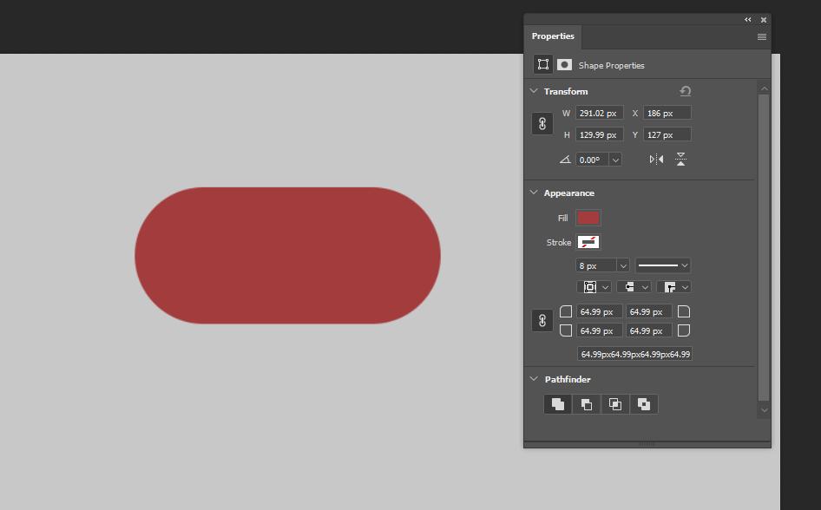The width and height of the screenshot is (821, 510).
Task: Collapse the Transform section
Action: point(533,90)
